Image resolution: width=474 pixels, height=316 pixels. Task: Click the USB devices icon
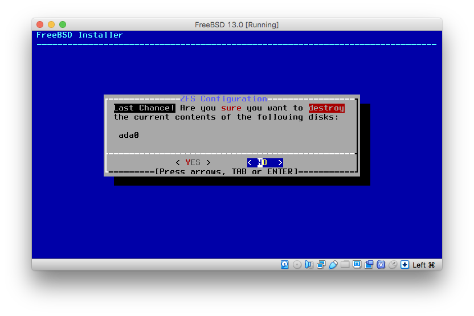click(x=333, y=265)
